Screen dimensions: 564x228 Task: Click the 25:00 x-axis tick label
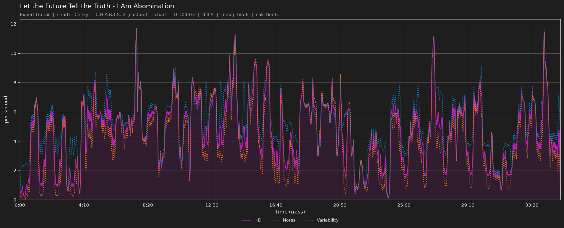404,205
